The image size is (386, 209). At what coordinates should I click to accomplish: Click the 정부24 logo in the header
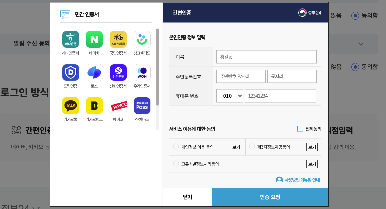(x=310, y=13)
